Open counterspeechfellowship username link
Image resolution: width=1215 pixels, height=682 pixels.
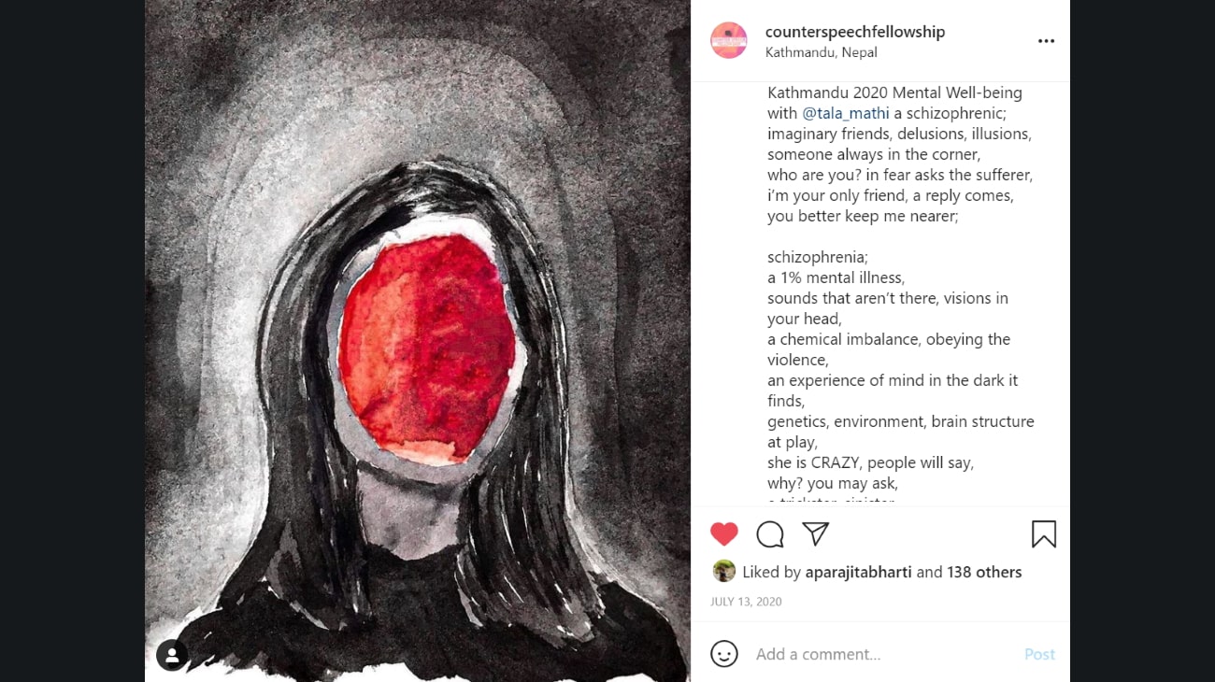tap(855, 32)
